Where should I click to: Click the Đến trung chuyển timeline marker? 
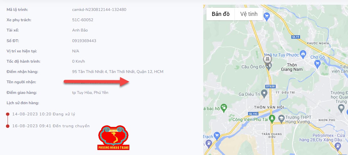8,126
